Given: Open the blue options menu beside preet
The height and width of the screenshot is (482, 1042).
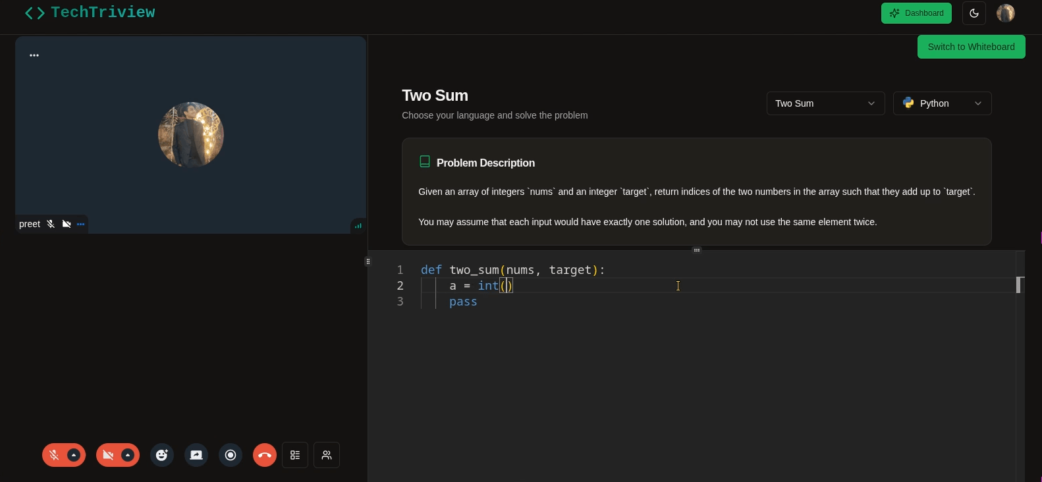Looking at the screenshot, I should (81, 225).
